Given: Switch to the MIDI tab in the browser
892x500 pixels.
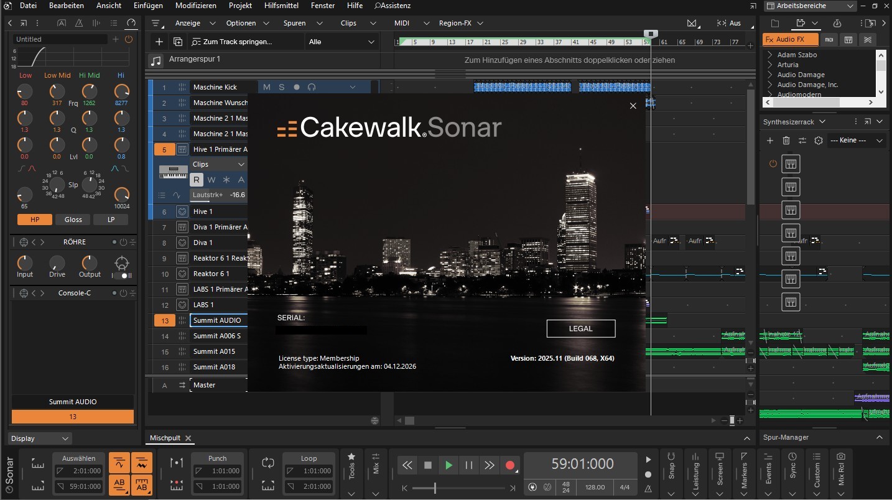Looking at the screenshot, I should point(830,39).
